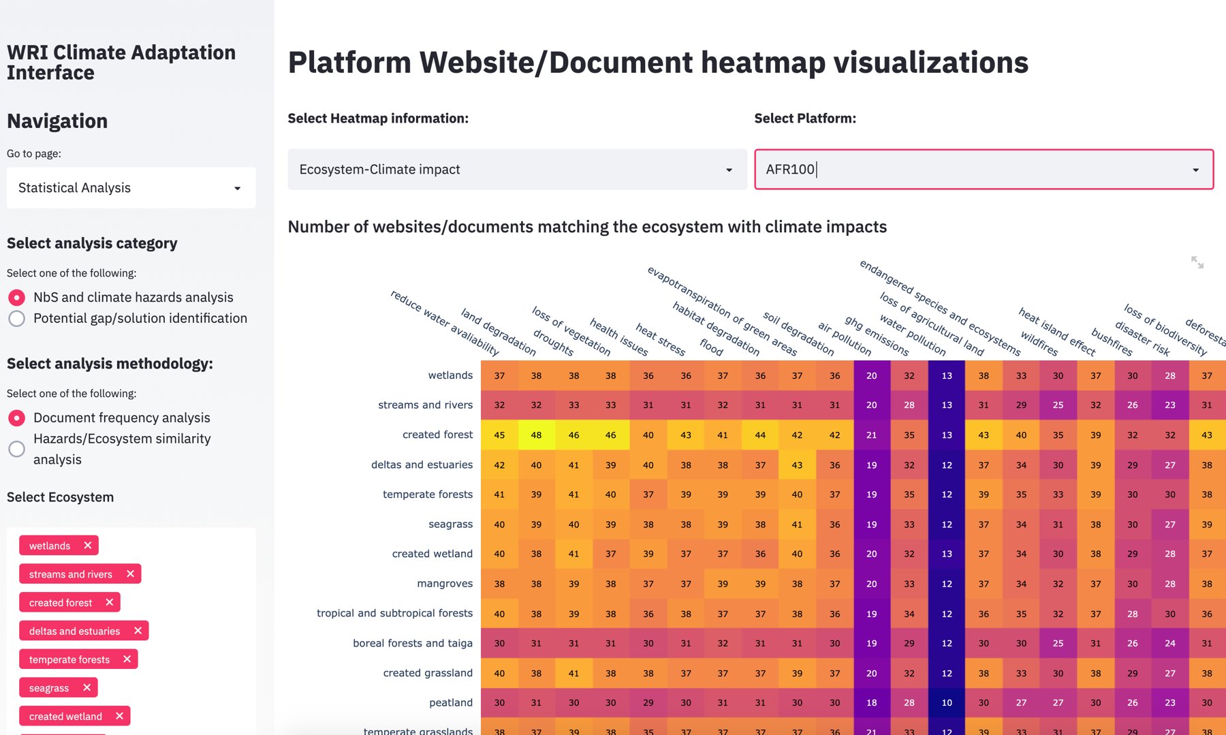
Task: Remove the created wetland tag
Action: click(119, 716)
